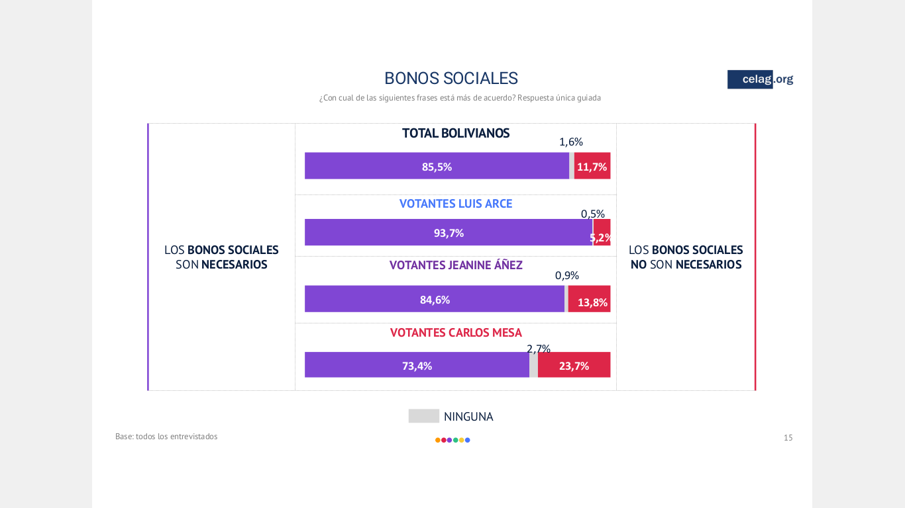This screenshot has height=508, width=905.
Task: Click the 'Los bonos sociales son necesarios' label
Action: (221, 257)
